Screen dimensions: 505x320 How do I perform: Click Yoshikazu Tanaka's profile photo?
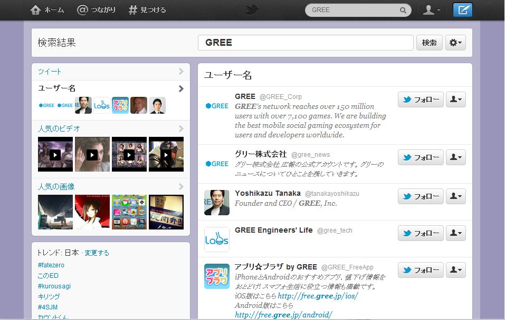point(217,203)
